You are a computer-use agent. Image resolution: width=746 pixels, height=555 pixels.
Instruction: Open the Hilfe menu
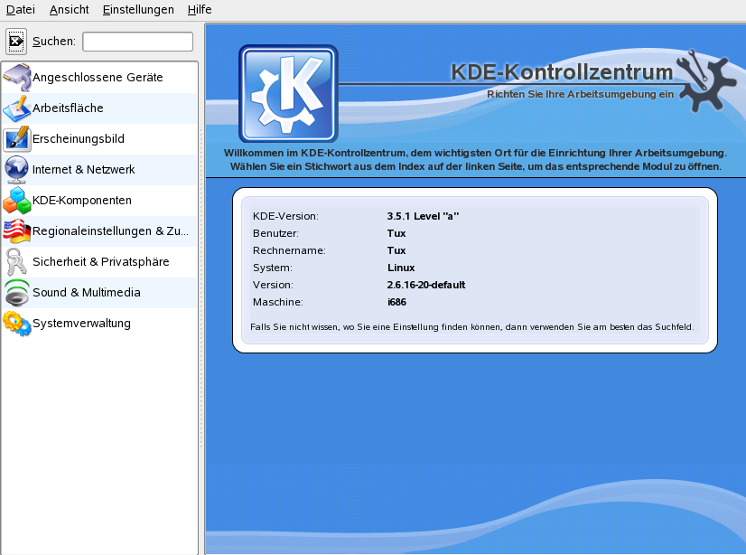200,10
